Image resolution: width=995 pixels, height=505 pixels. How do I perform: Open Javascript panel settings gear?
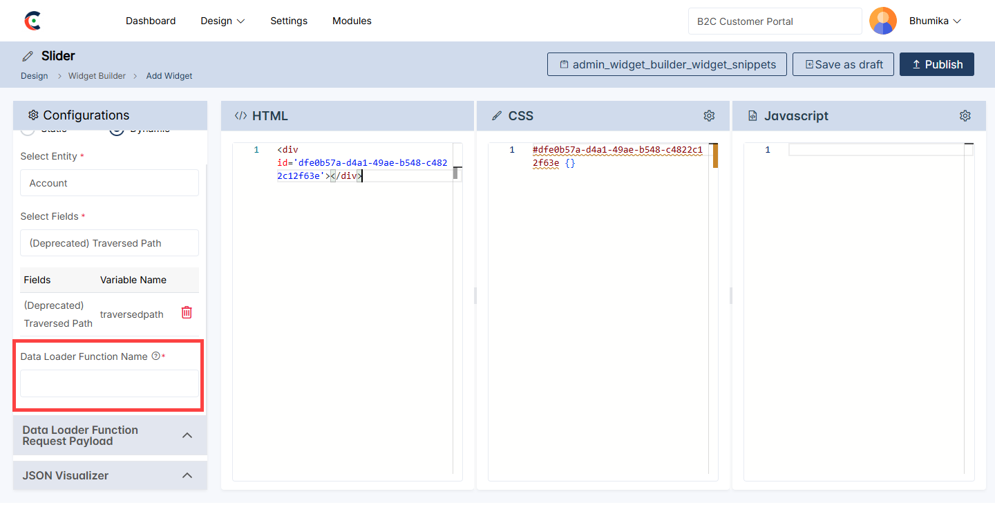pyautogui.click(x=965, y=116)
